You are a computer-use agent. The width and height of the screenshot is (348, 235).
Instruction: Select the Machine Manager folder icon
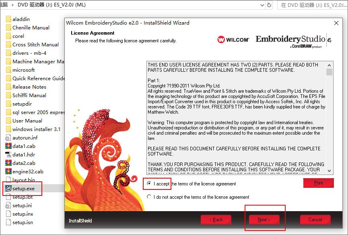pos(9,61)
